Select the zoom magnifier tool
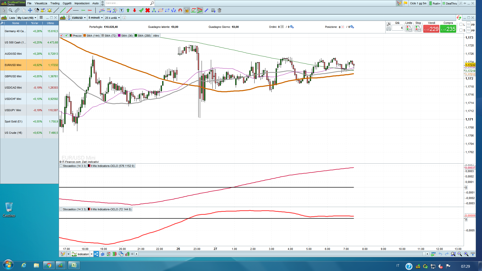482x271 pixels. (x=11, y=10)
